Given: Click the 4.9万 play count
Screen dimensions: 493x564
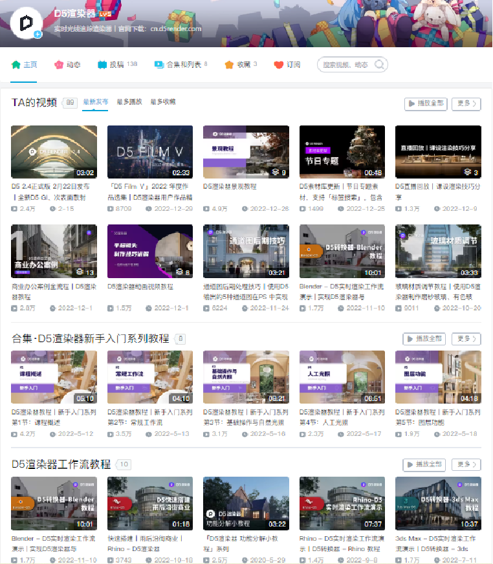Looking at the screenshot, I should tap(219, 209).
